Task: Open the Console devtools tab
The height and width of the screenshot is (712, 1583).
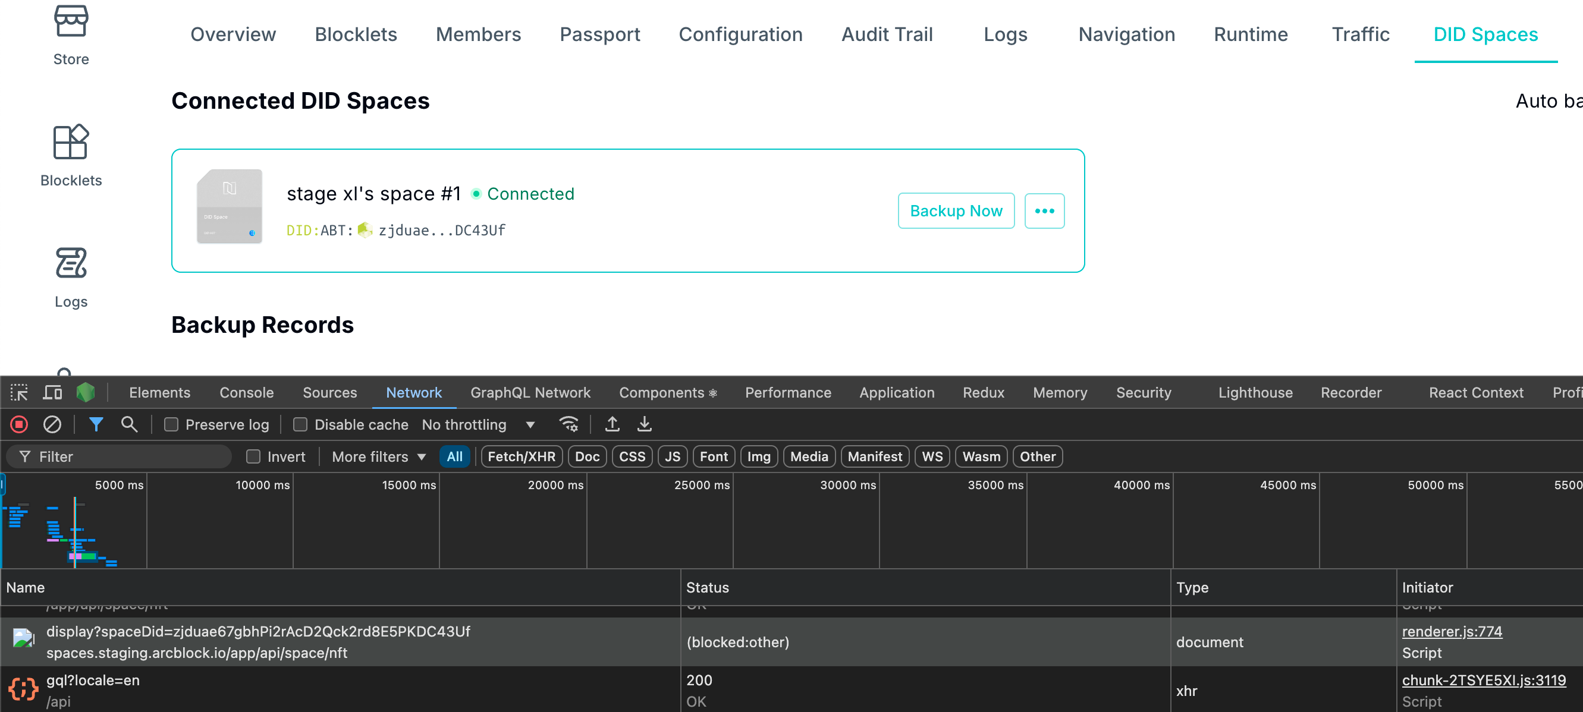Action: (246, 393)
